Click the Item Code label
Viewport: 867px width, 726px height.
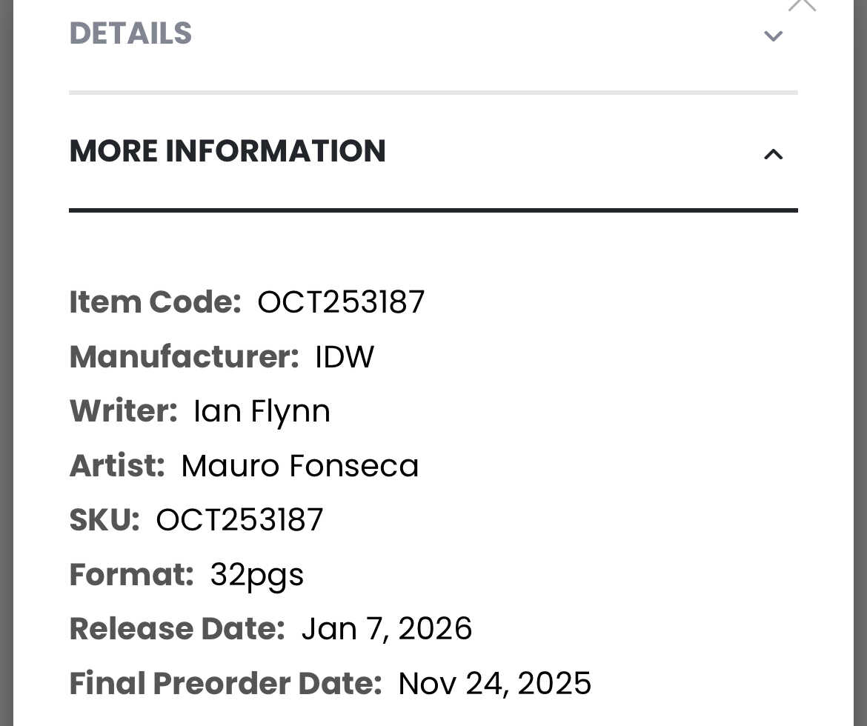(x=156, y=302)
